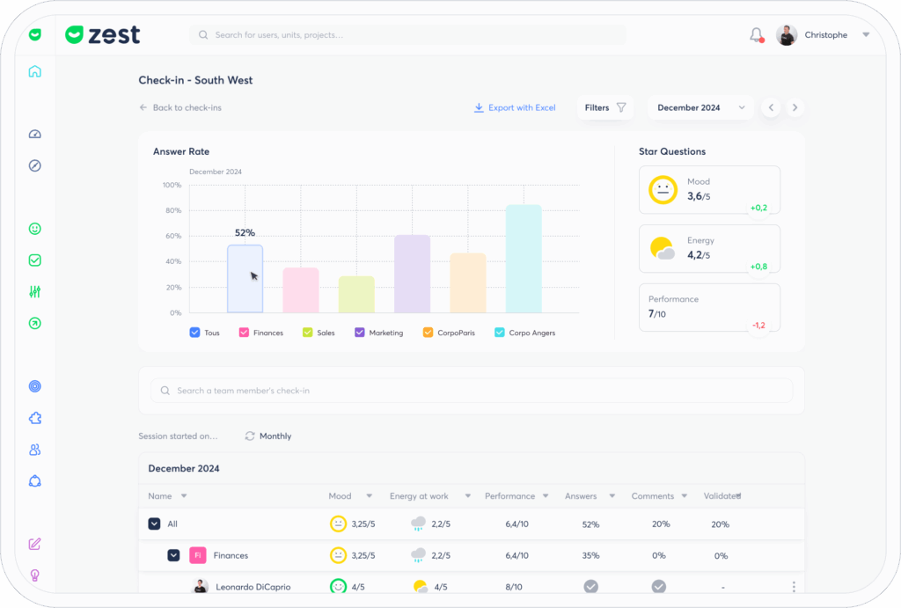Open the lightbulb ideas sidebar icon
Screen dimensions: 901x608
click(x=35, y=575)
